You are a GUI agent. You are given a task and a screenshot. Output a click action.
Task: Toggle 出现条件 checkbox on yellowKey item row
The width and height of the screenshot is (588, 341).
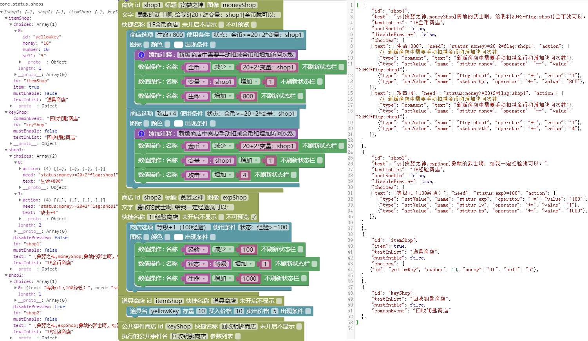point(308,311)
